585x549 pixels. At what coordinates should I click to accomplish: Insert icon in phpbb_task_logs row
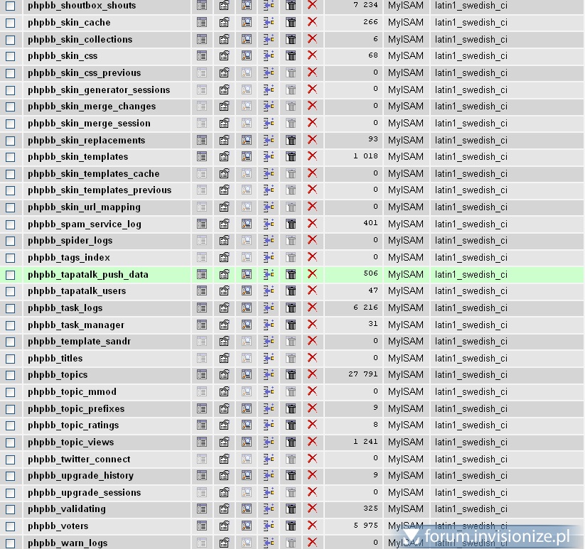(x=269, y=308)
